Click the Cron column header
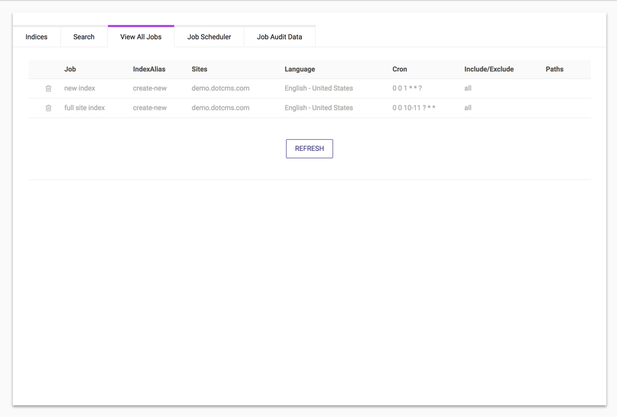 click(x=400, y=69)
